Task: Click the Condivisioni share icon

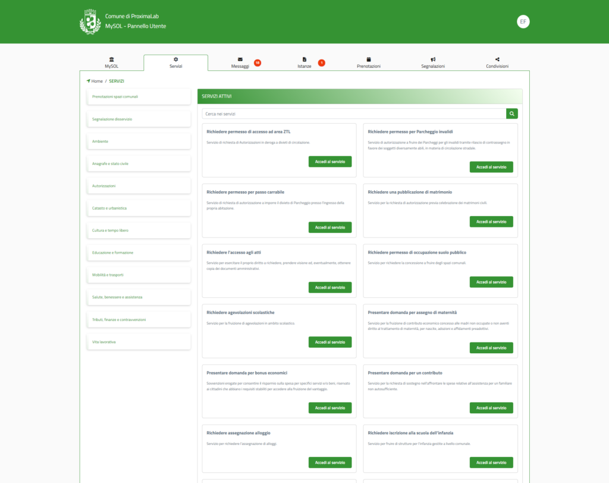Action: 497,60
